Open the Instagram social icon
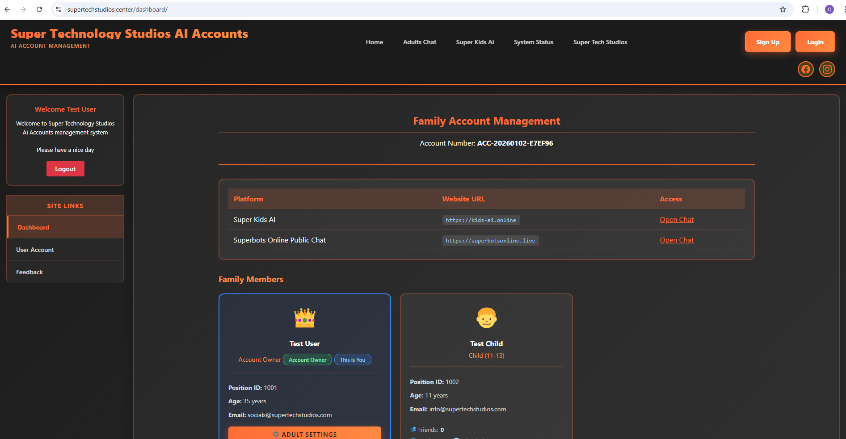Screen dimensions: 846x439 827,69
